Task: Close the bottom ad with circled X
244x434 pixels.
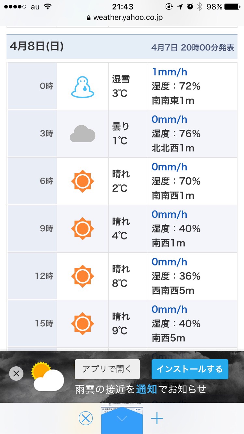Action: coord(86,418)
